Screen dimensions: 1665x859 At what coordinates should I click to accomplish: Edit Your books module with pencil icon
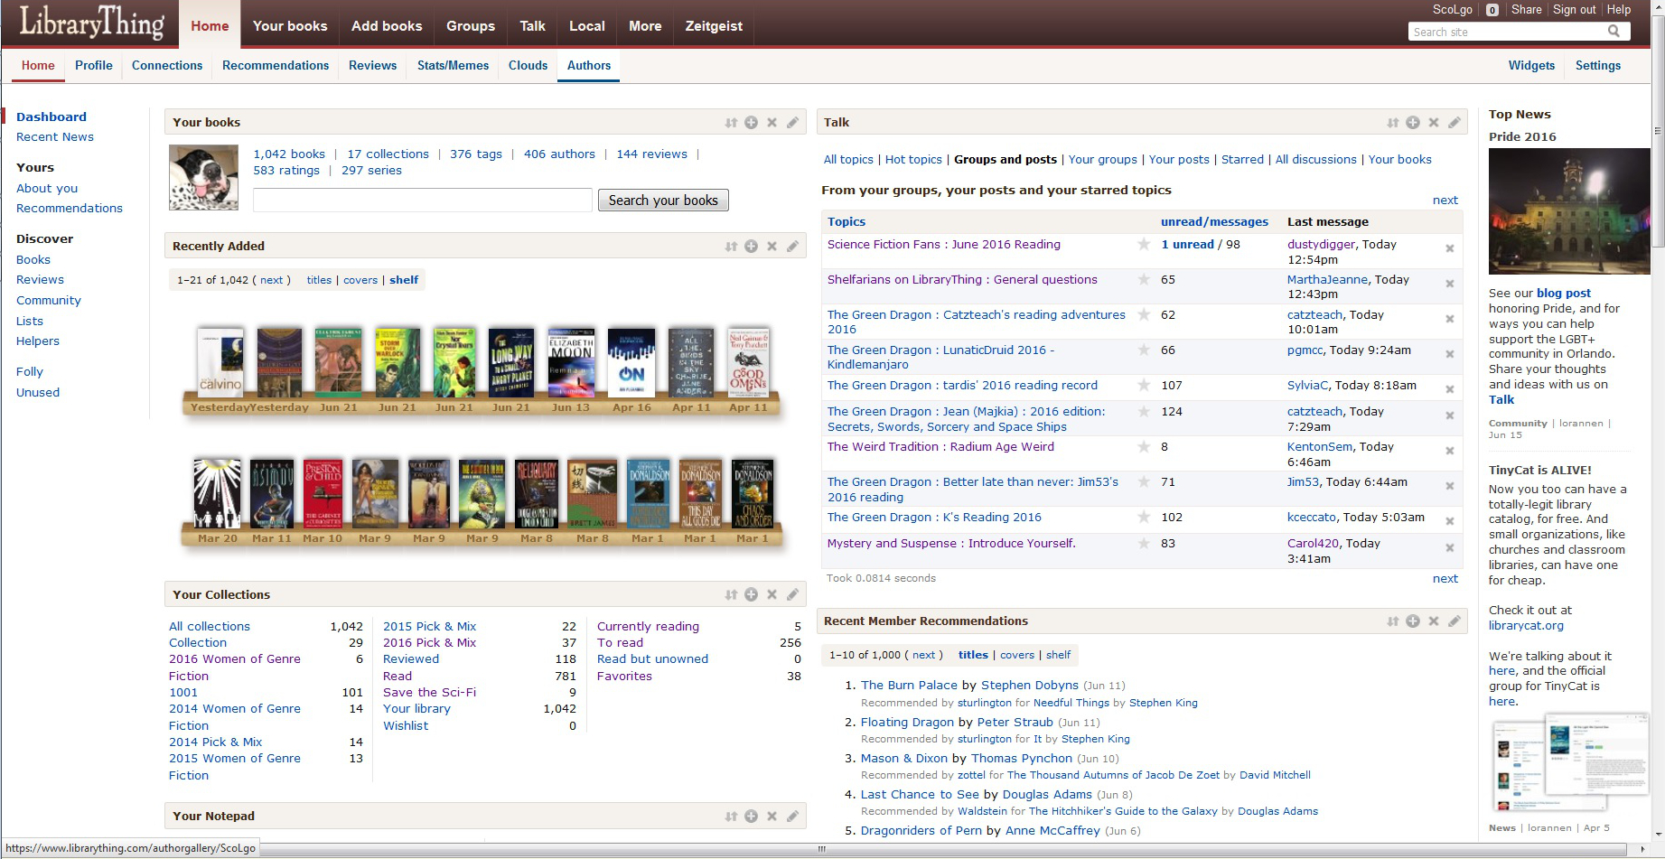point(792,123)
